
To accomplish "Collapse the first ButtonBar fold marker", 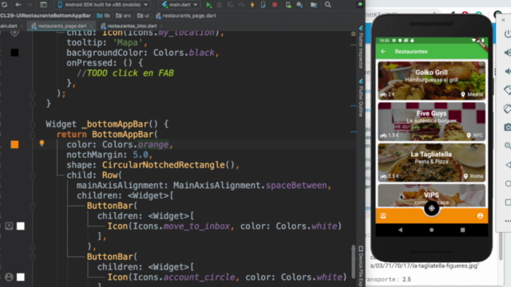I will click(x=32, y=206).
